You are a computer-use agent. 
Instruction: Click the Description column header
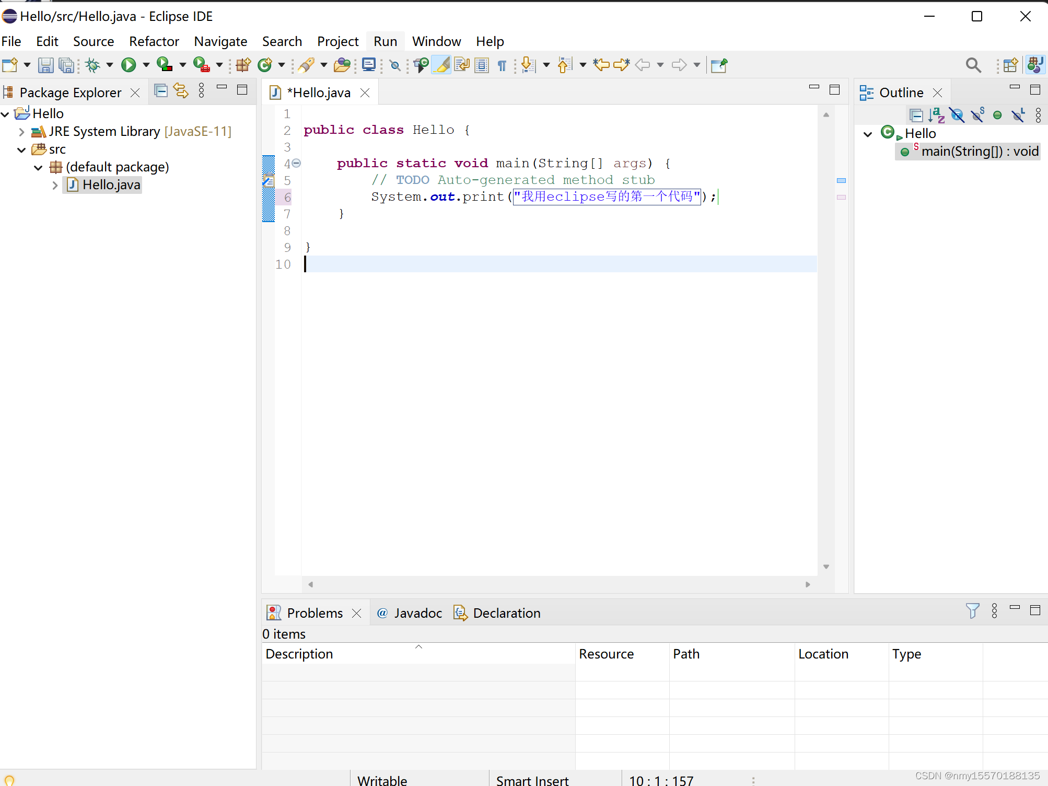tap(299, 654)
